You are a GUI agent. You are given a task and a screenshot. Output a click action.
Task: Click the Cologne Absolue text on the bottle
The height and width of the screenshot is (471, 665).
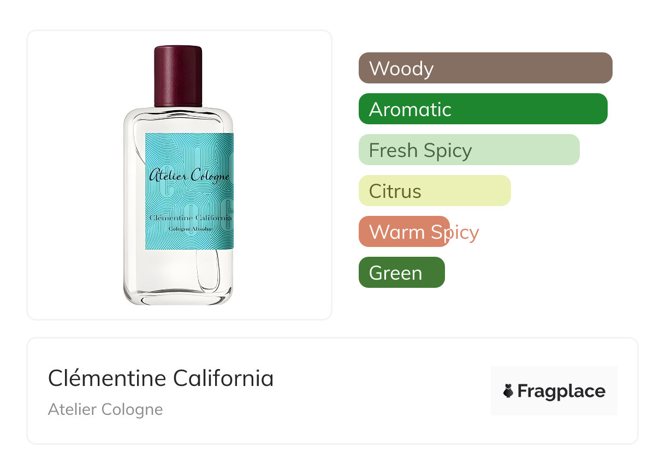pos(190,229)
